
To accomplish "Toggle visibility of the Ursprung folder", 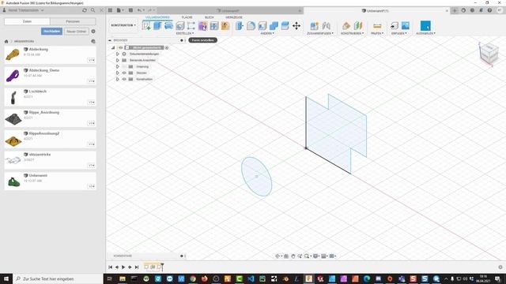I will (x=124, y=66).
